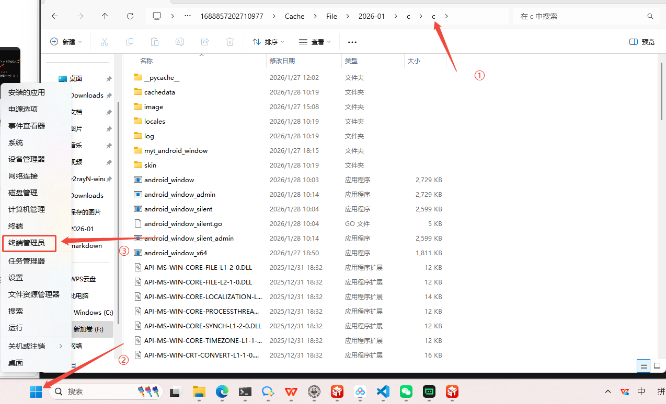Click the Windows Start button
Viewport: 666px width, 404px height.
pos(36,391)
